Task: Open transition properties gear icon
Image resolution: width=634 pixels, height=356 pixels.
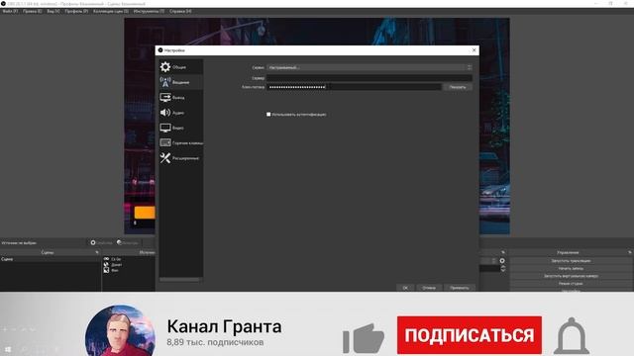Action: coord(502,261)
